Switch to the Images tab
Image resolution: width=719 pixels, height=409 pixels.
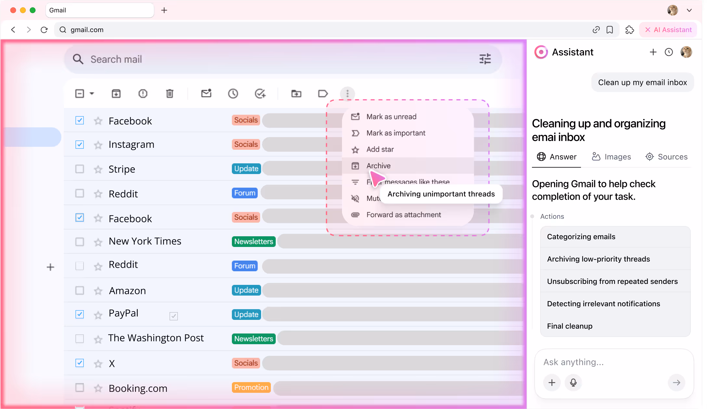tap(611, 157)
